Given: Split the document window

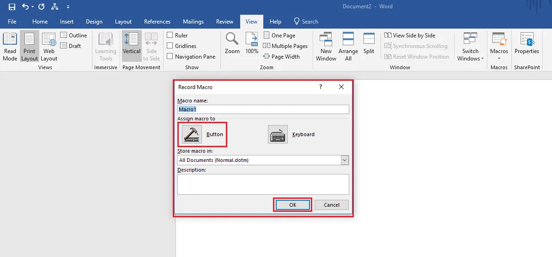Looking at the screenshot, I should [x=369, y=44].
